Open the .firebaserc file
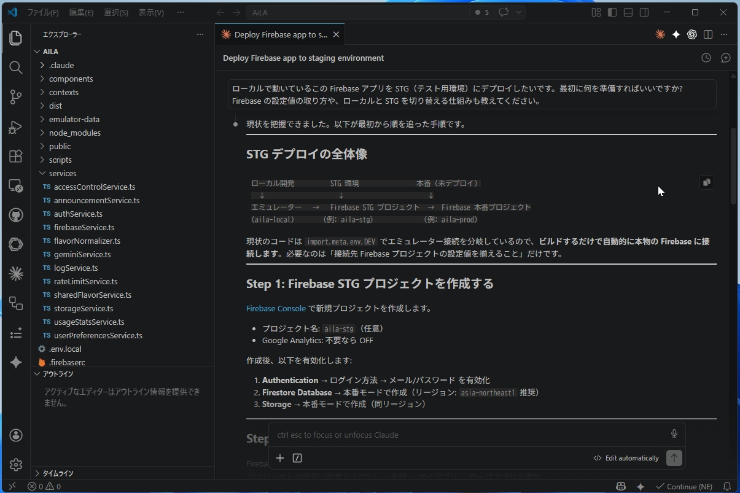Screen dimensions: 740x493 tap(66, 362)
